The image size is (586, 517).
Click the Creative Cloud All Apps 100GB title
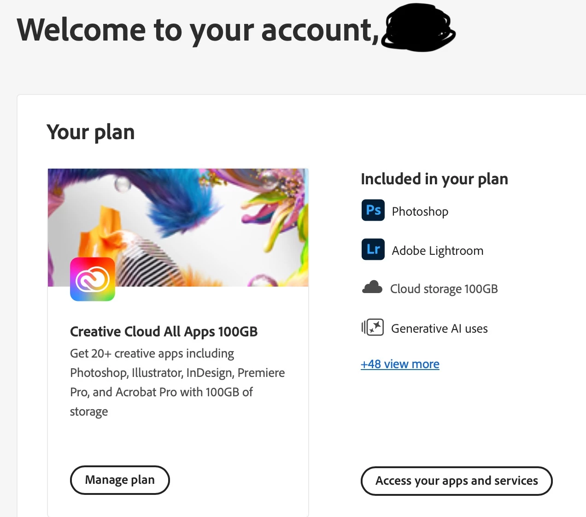[x=164, y=331]
